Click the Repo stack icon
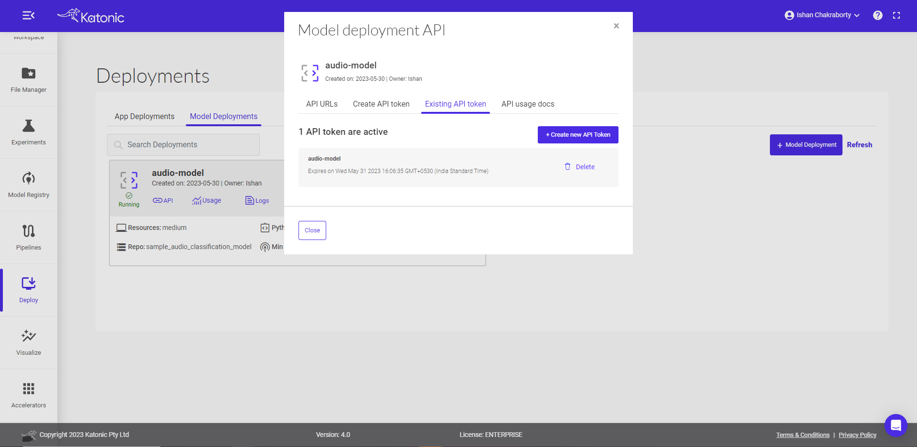 (x=121, y=247)
